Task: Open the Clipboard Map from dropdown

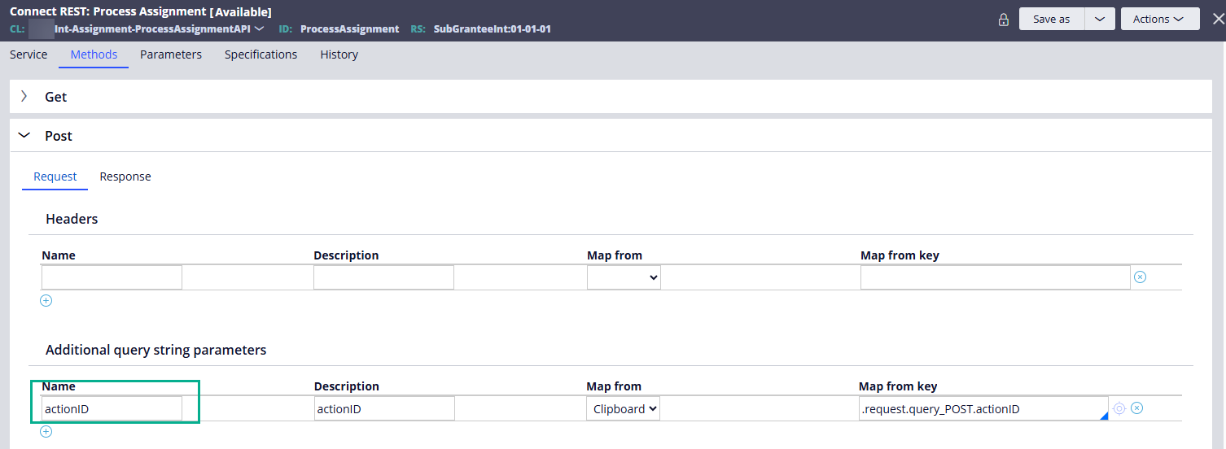Action: (623, 409)
